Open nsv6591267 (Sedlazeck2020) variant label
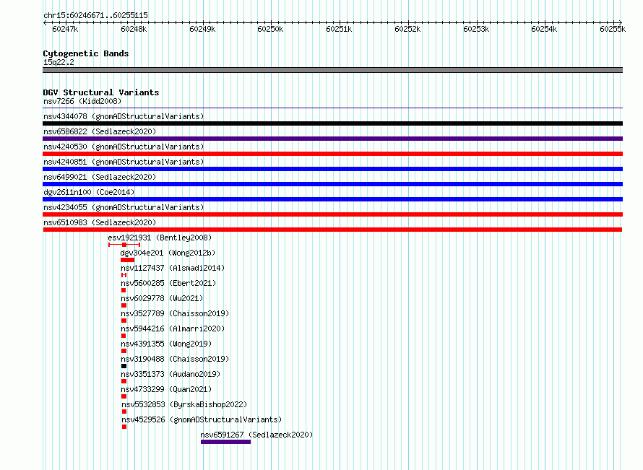This screenshot has height=470, width=643. (256, 435)
